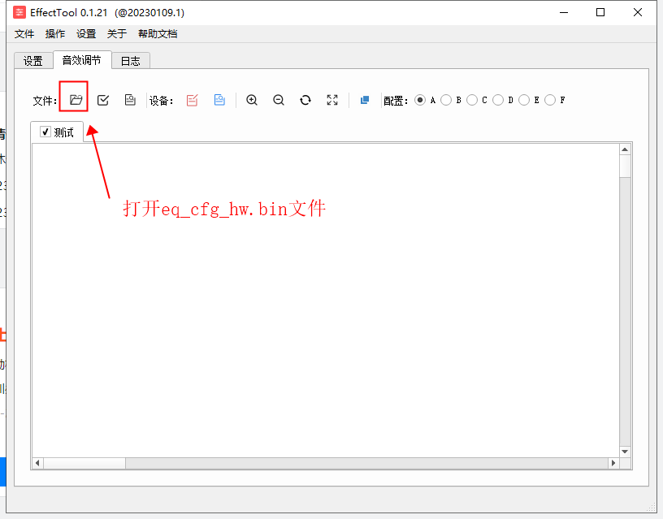663x519 pixels.
Task: Open the 帮助文档 menu
Action: [158, 34]
